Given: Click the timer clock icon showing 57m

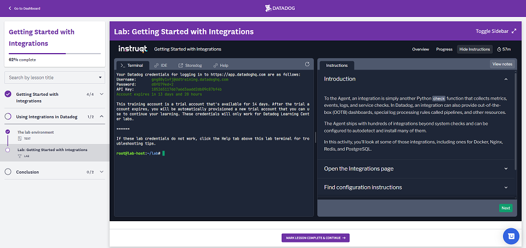Looking at the screenshot, I should (499, 49).
